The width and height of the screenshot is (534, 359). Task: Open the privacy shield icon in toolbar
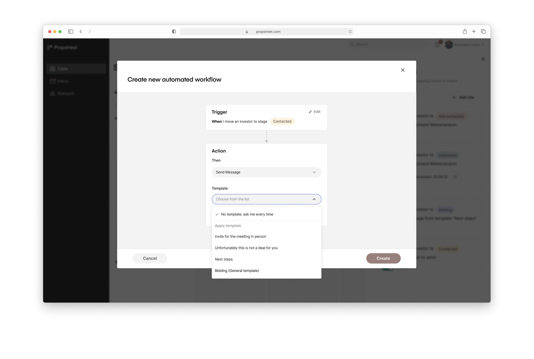[x=174, y=32]
